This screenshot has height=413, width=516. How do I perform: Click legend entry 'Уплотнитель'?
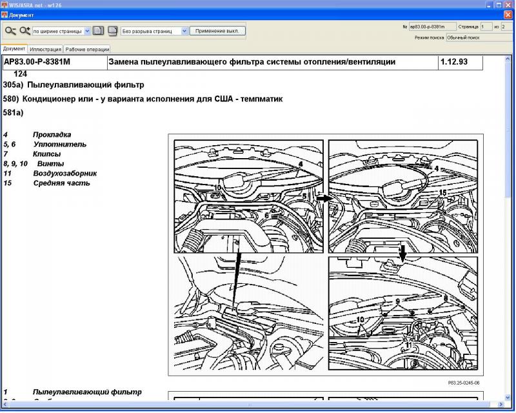[x=59, y=145]
